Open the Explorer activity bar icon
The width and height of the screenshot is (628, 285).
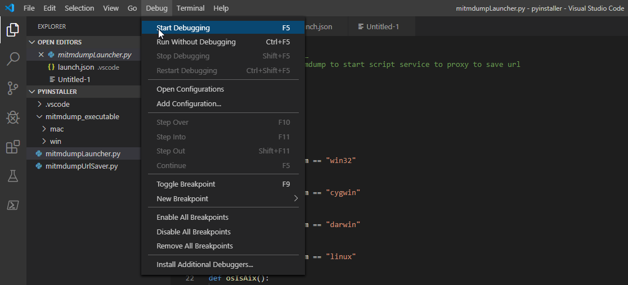click(x=13, y=29)
